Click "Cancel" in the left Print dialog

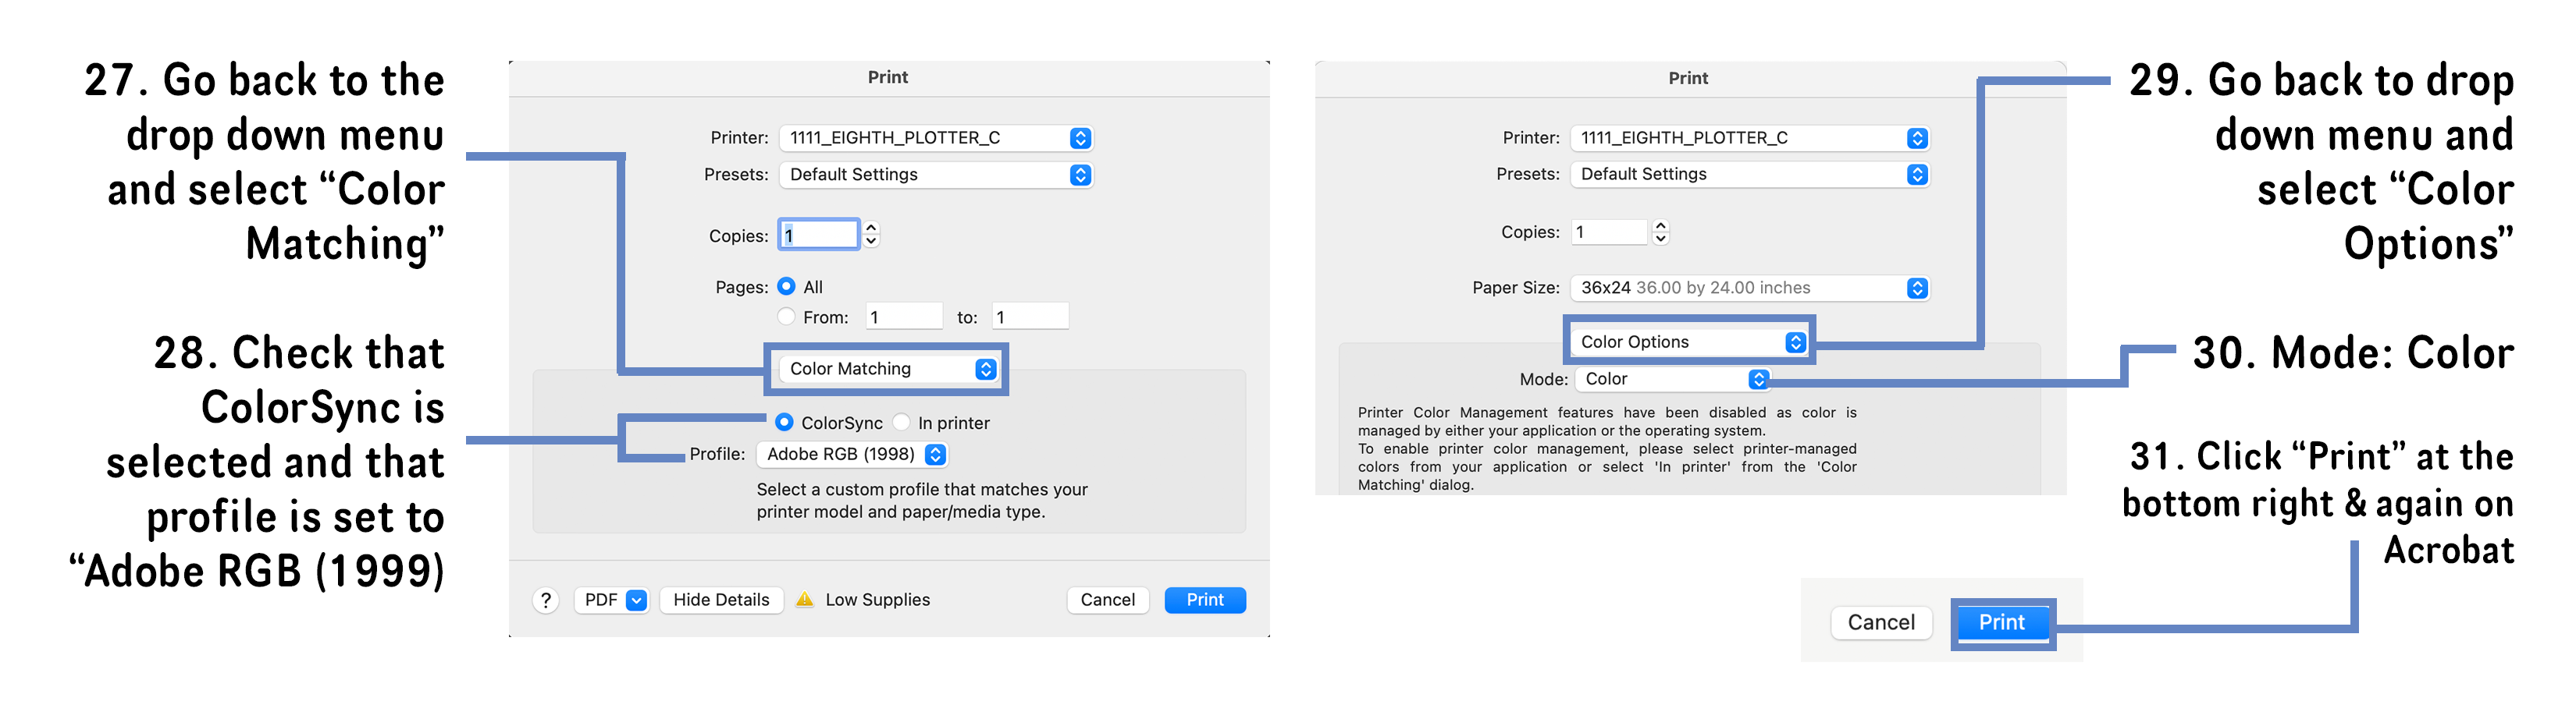1106,599
